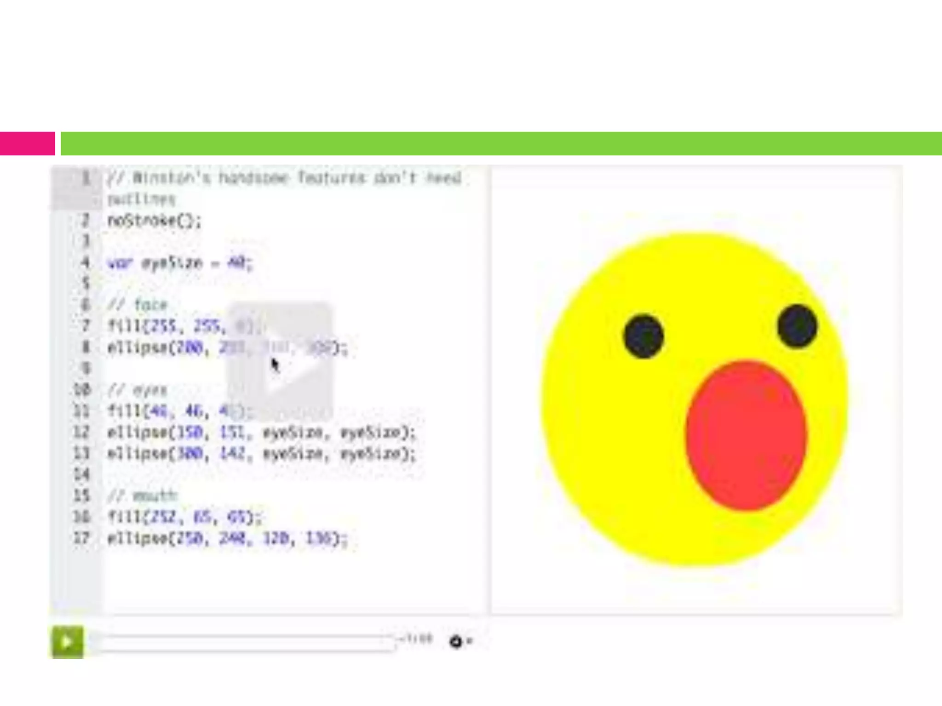
Task: Click the ellipse(300, 142, eyeSize, eyeSize) line
Action: 260,454
